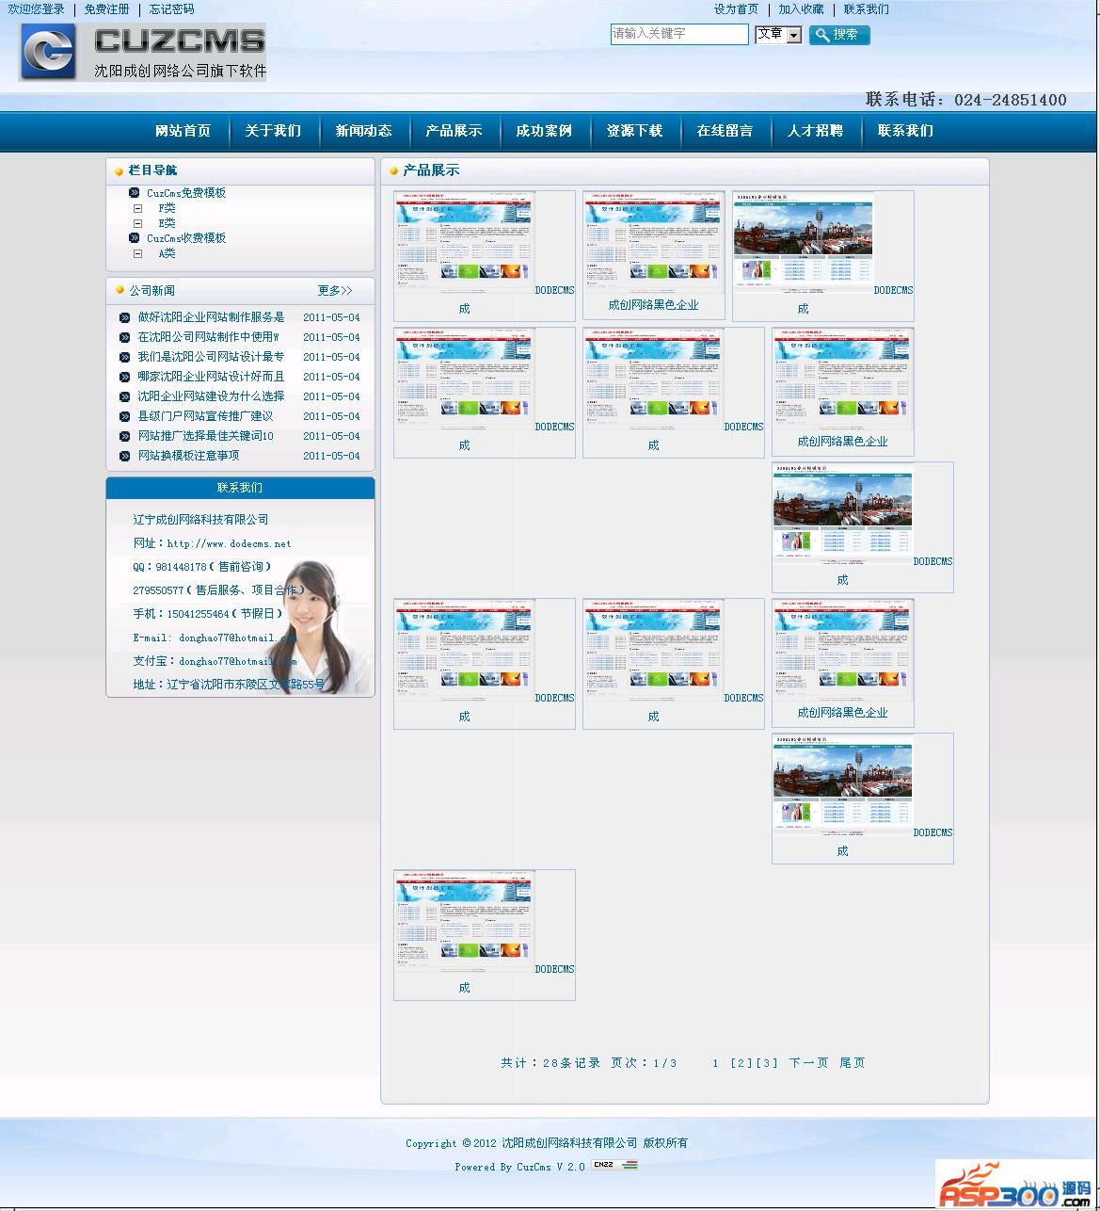Click the top-right 联系我们 link

867,9
